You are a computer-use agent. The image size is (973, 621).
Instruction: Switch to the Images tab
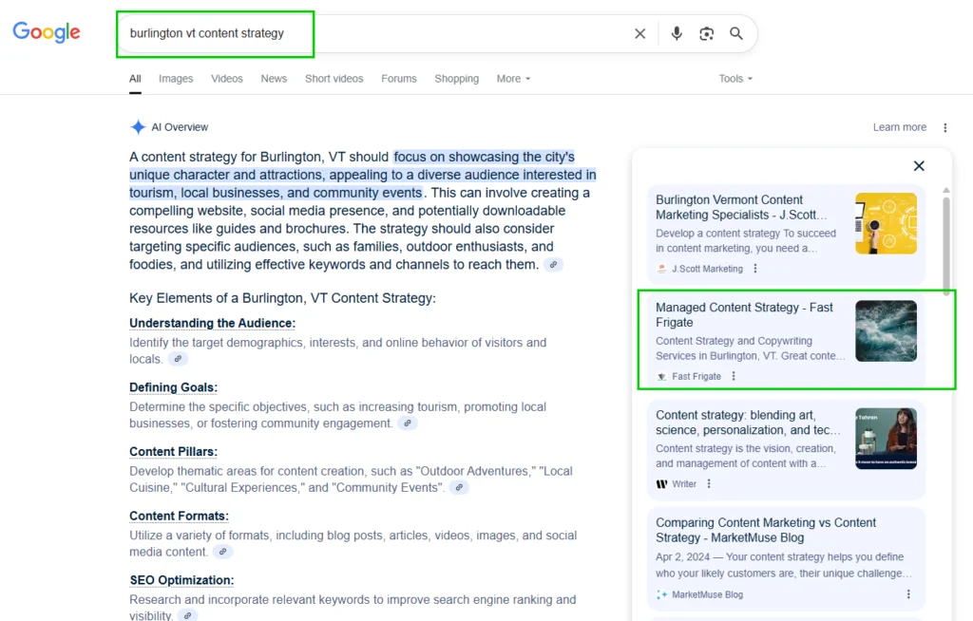tap(176, 79)
